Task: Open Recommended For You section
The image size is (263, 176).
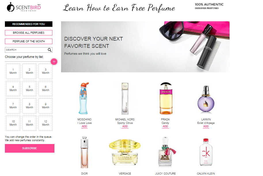Action: coord(29,24)
